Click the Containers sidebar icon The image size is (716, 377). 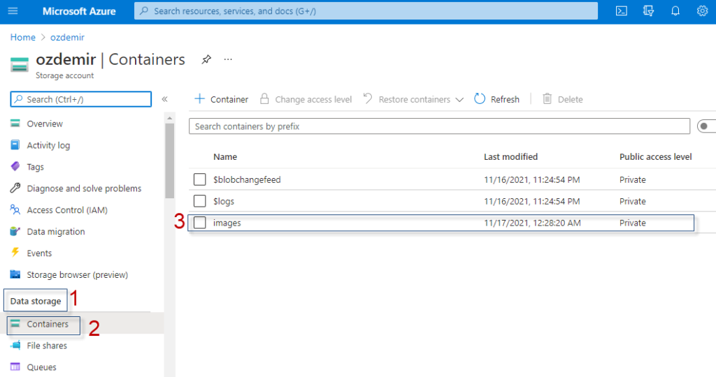coord(15,324)
